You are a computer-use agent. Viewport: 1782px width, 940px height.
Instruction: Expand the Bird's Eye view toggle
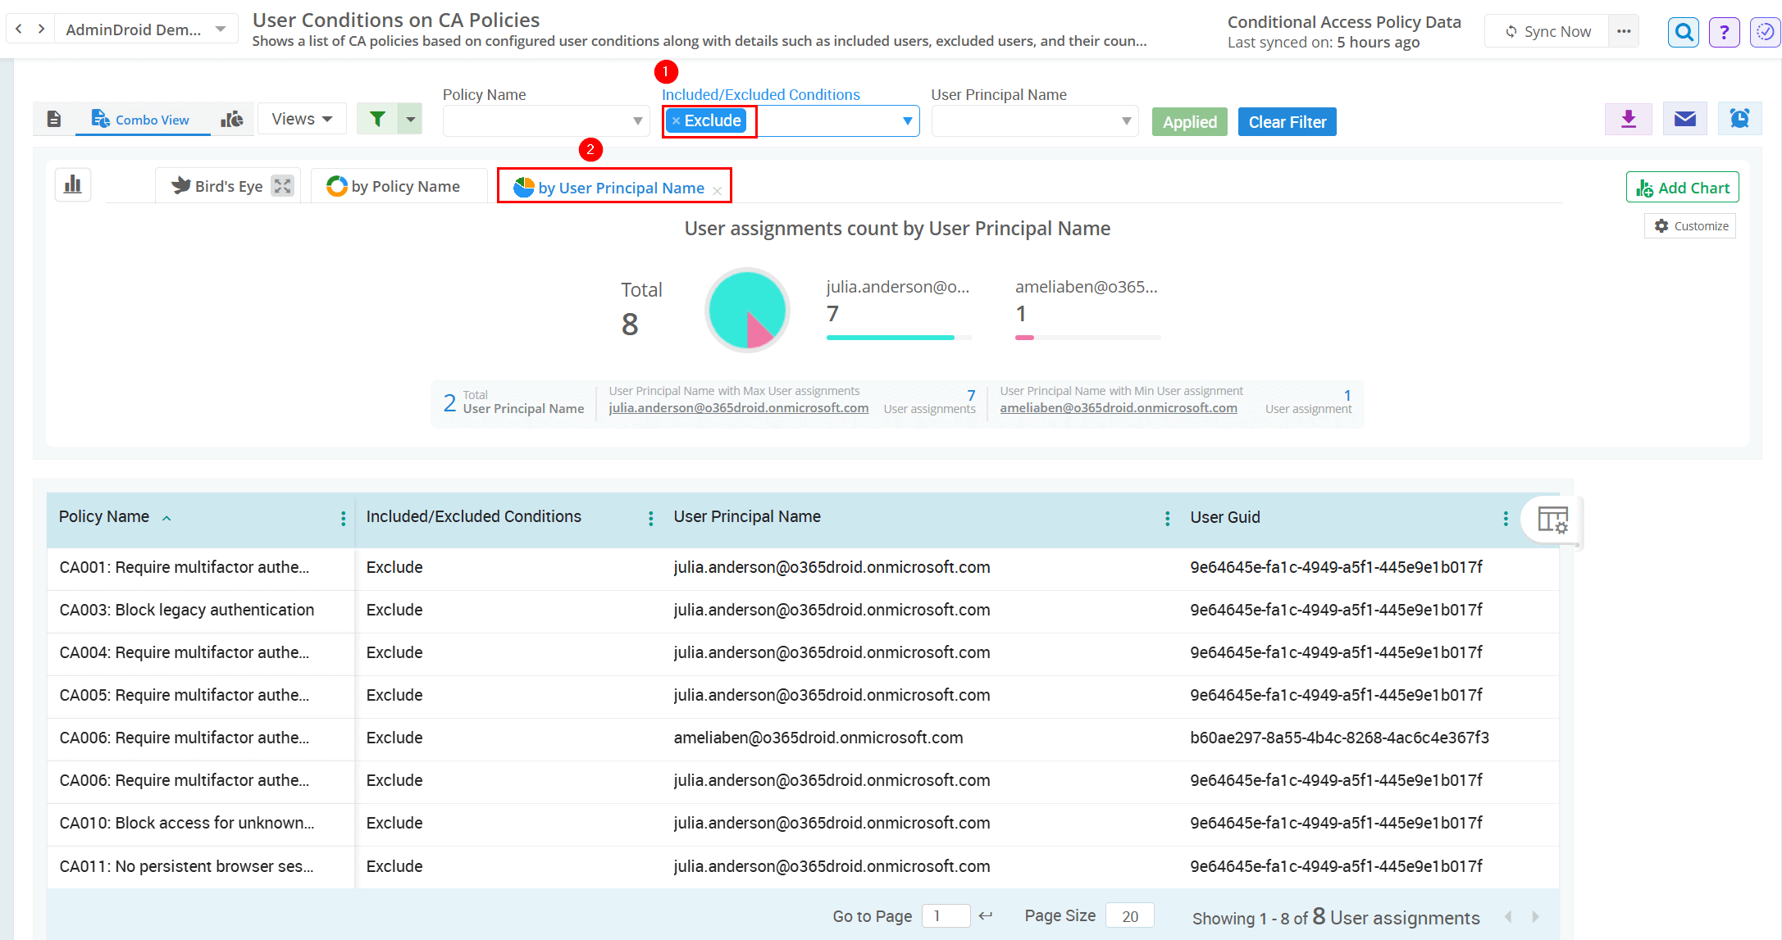282,186
